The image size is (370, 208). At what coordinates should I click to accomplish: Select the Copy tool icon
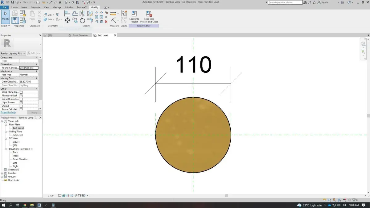click(75, 21)
